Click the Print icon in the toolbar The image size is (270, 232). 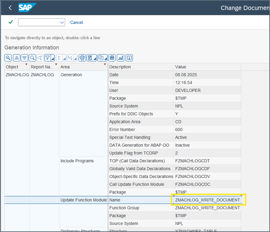(x=82, y=58)
